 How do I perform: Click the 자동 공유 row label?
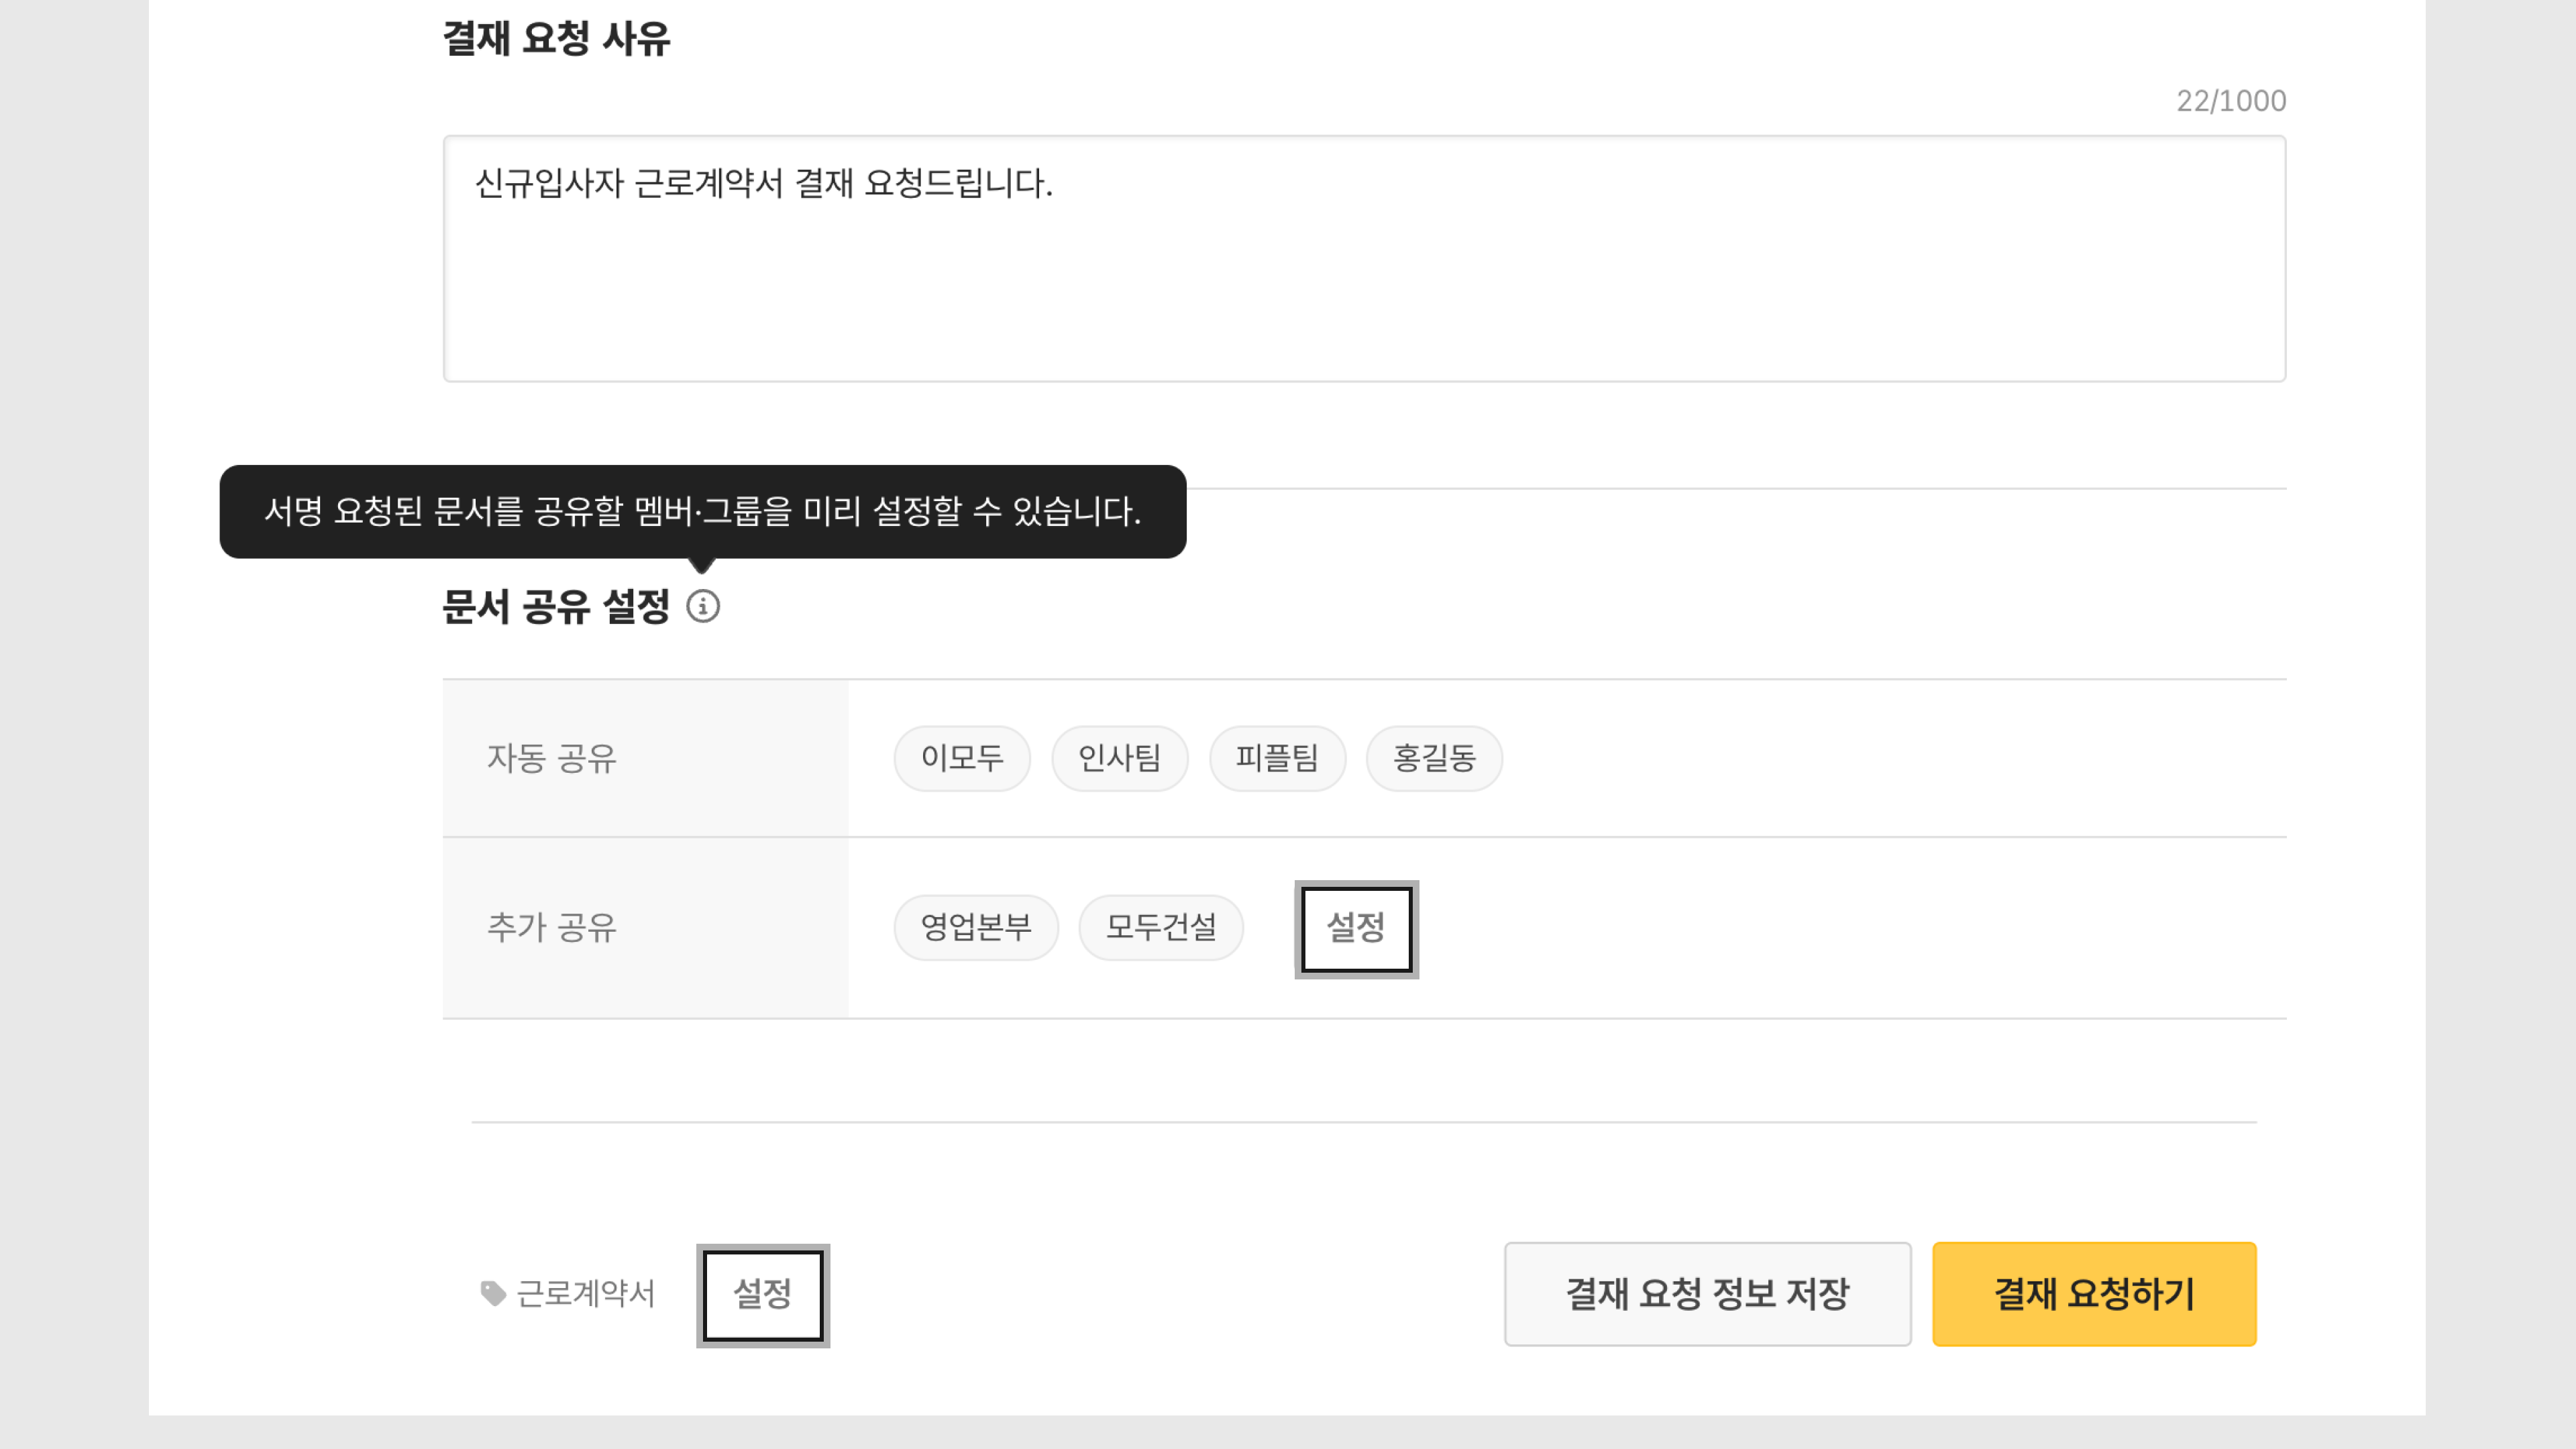(551, 758)
